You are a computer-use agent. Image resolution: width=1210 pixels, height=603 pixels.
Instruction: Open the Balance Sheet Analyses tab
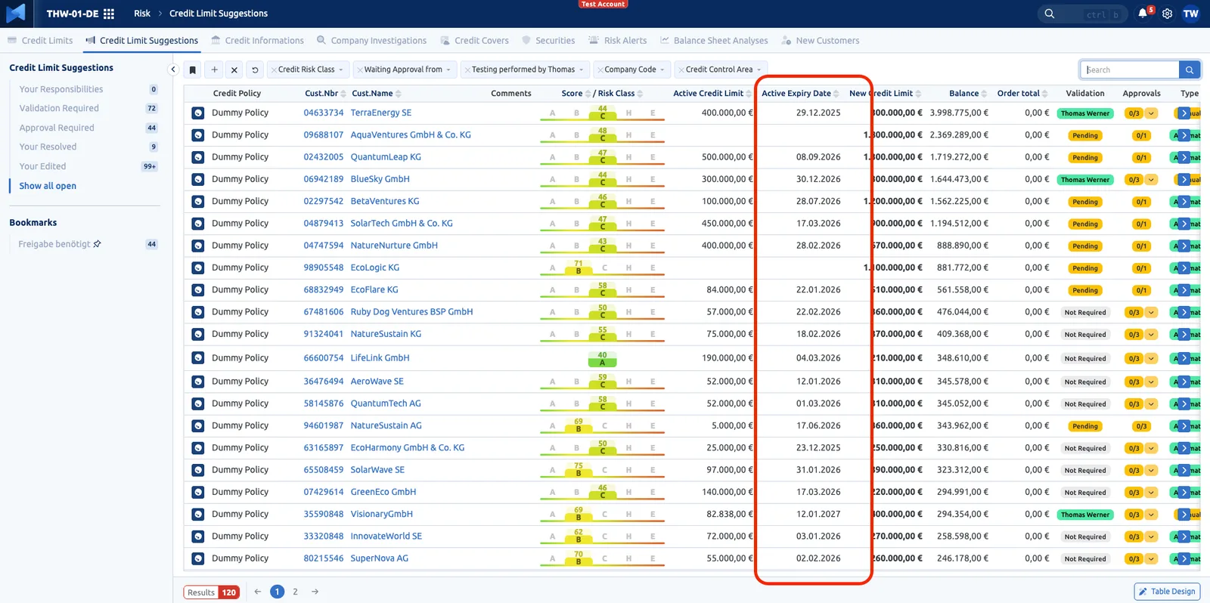click(714, 41)
